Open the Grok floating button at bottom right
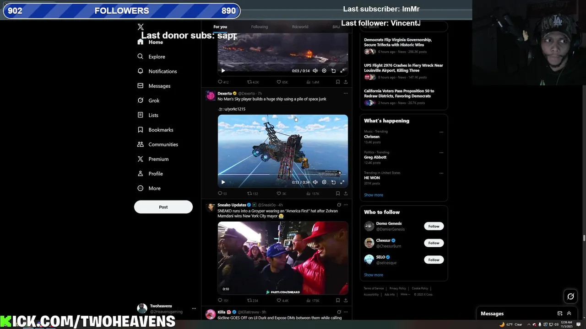The width and height of the screenshot is (586, 329). click(x=570, y=297)
